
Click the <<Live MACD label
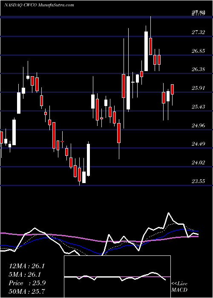click(x=179, y=287)
